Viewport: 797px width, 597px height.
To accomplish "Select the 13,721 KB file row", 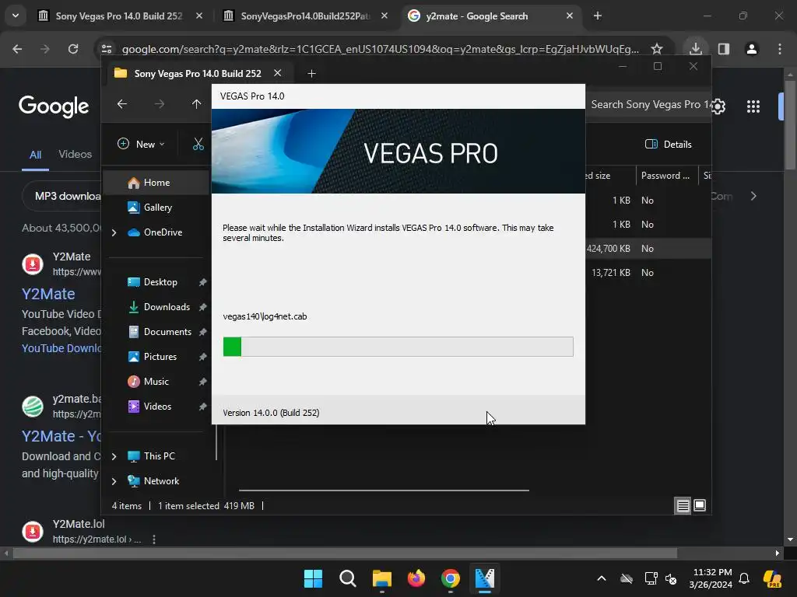I will click(x=648, y=273).
